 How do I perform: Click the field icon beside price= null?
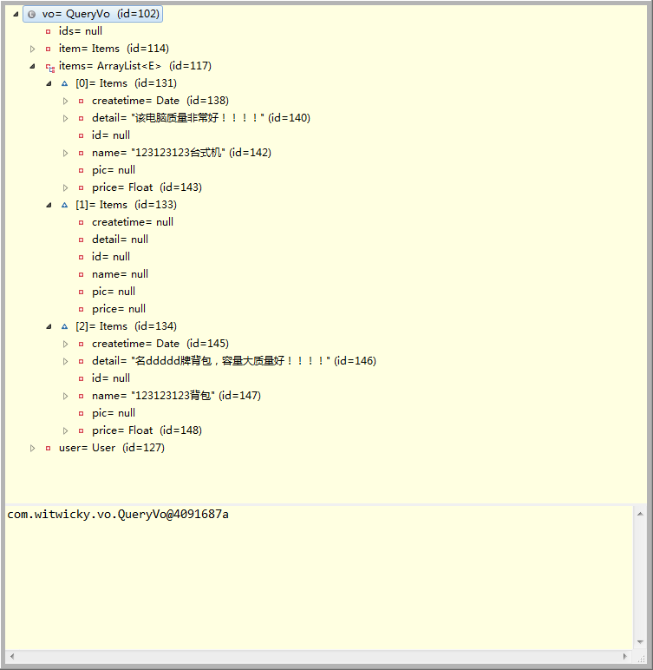(x=82, y=309)
